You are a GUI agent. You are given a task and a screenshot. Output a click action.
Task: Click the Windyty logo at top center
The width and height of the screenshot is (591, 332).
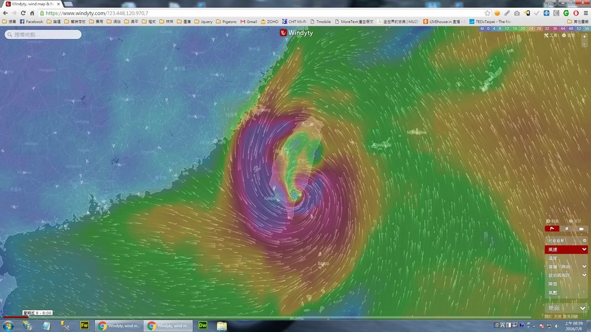click(x=296, y=33)
